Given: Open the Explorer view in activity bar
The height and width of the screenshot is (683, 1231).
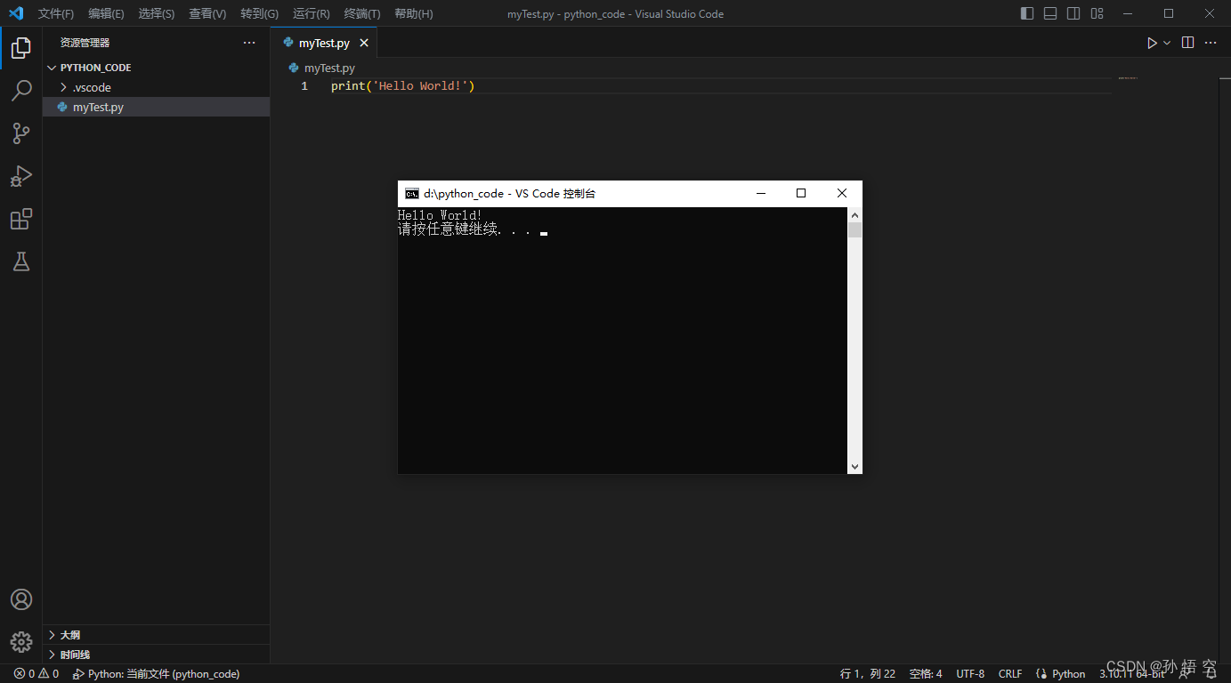Looking at the screenshot, I should coord(21,48).
